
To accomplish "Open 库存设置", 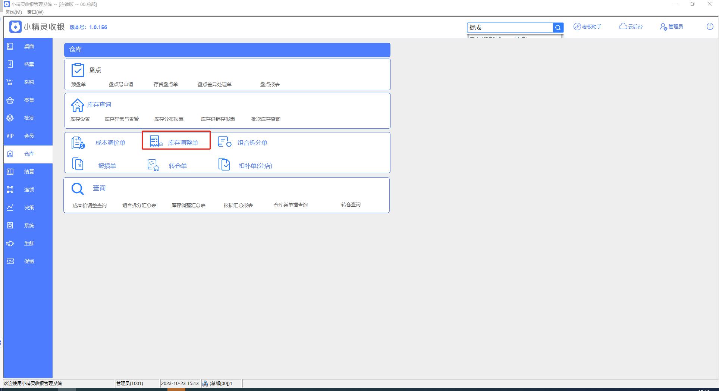I will (80, 119).
